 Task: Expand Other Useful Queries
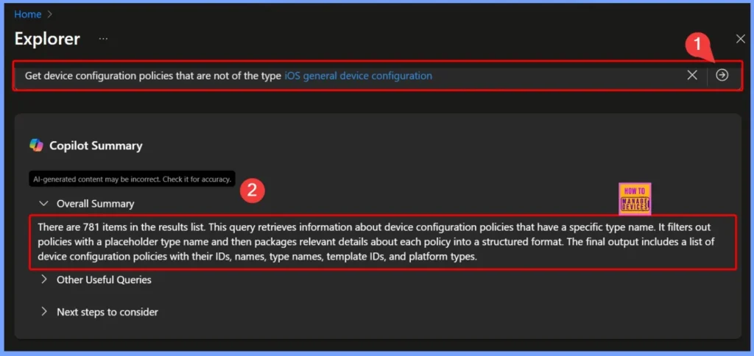(x=43, y=279)
